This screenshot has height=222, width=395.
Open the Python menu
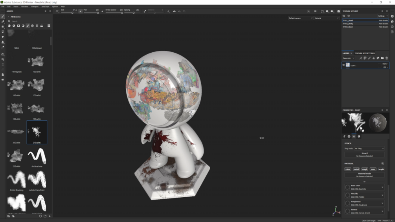coord(55,7)
